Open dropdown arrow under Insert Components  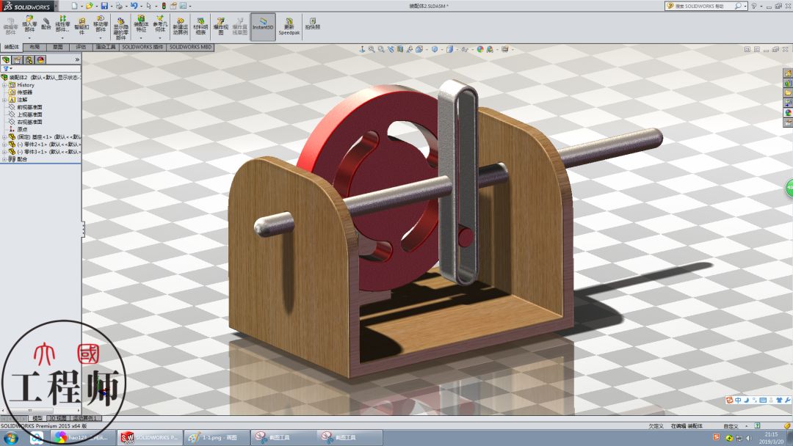30,38
